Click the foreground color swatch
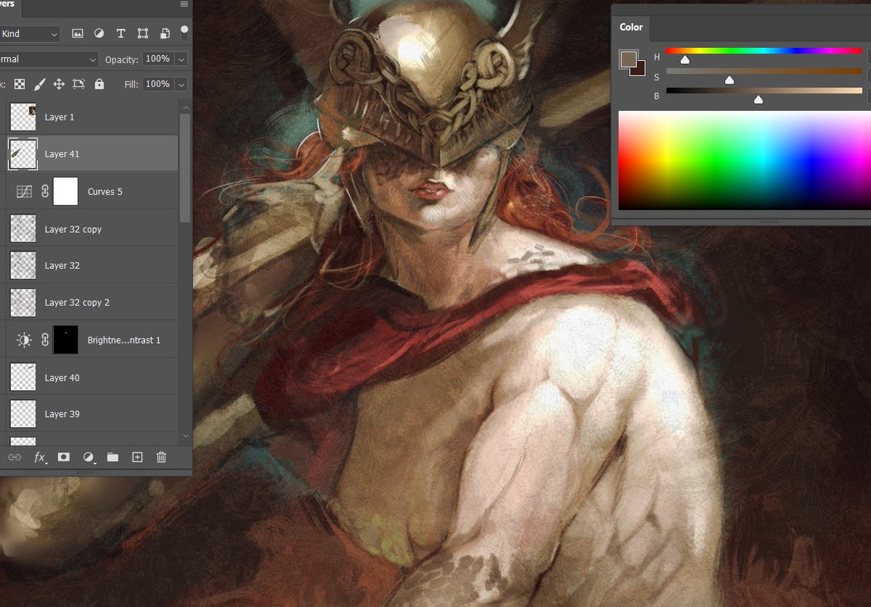 628,59
